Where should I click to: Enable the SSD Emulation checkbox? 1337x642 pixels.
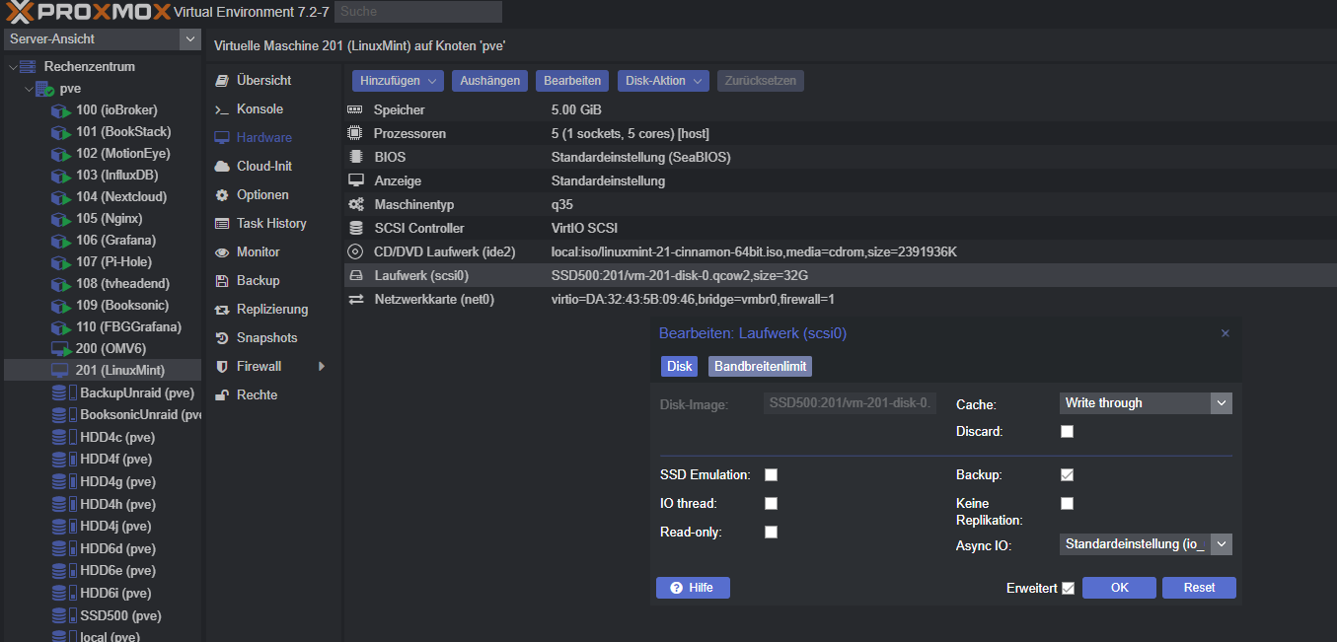coord(771,474)
